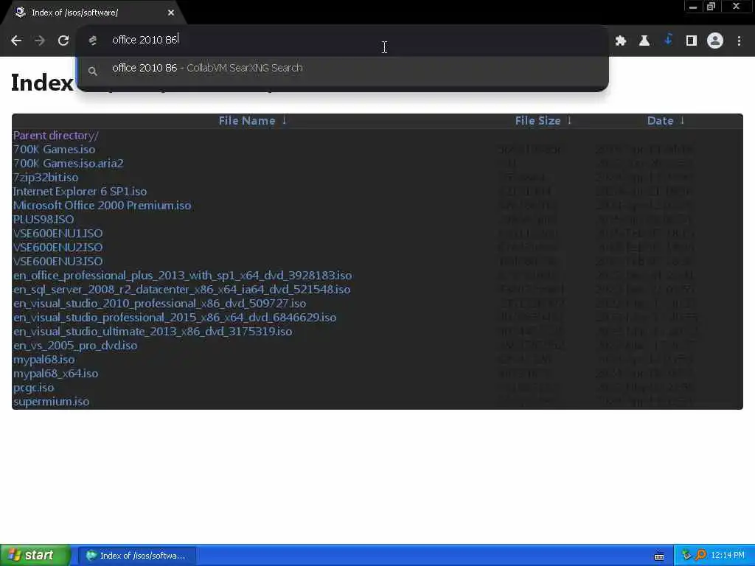Select the Index of /isos/softwa... taskbar button
The image size is (755, 566).
[x=137, y=556]
